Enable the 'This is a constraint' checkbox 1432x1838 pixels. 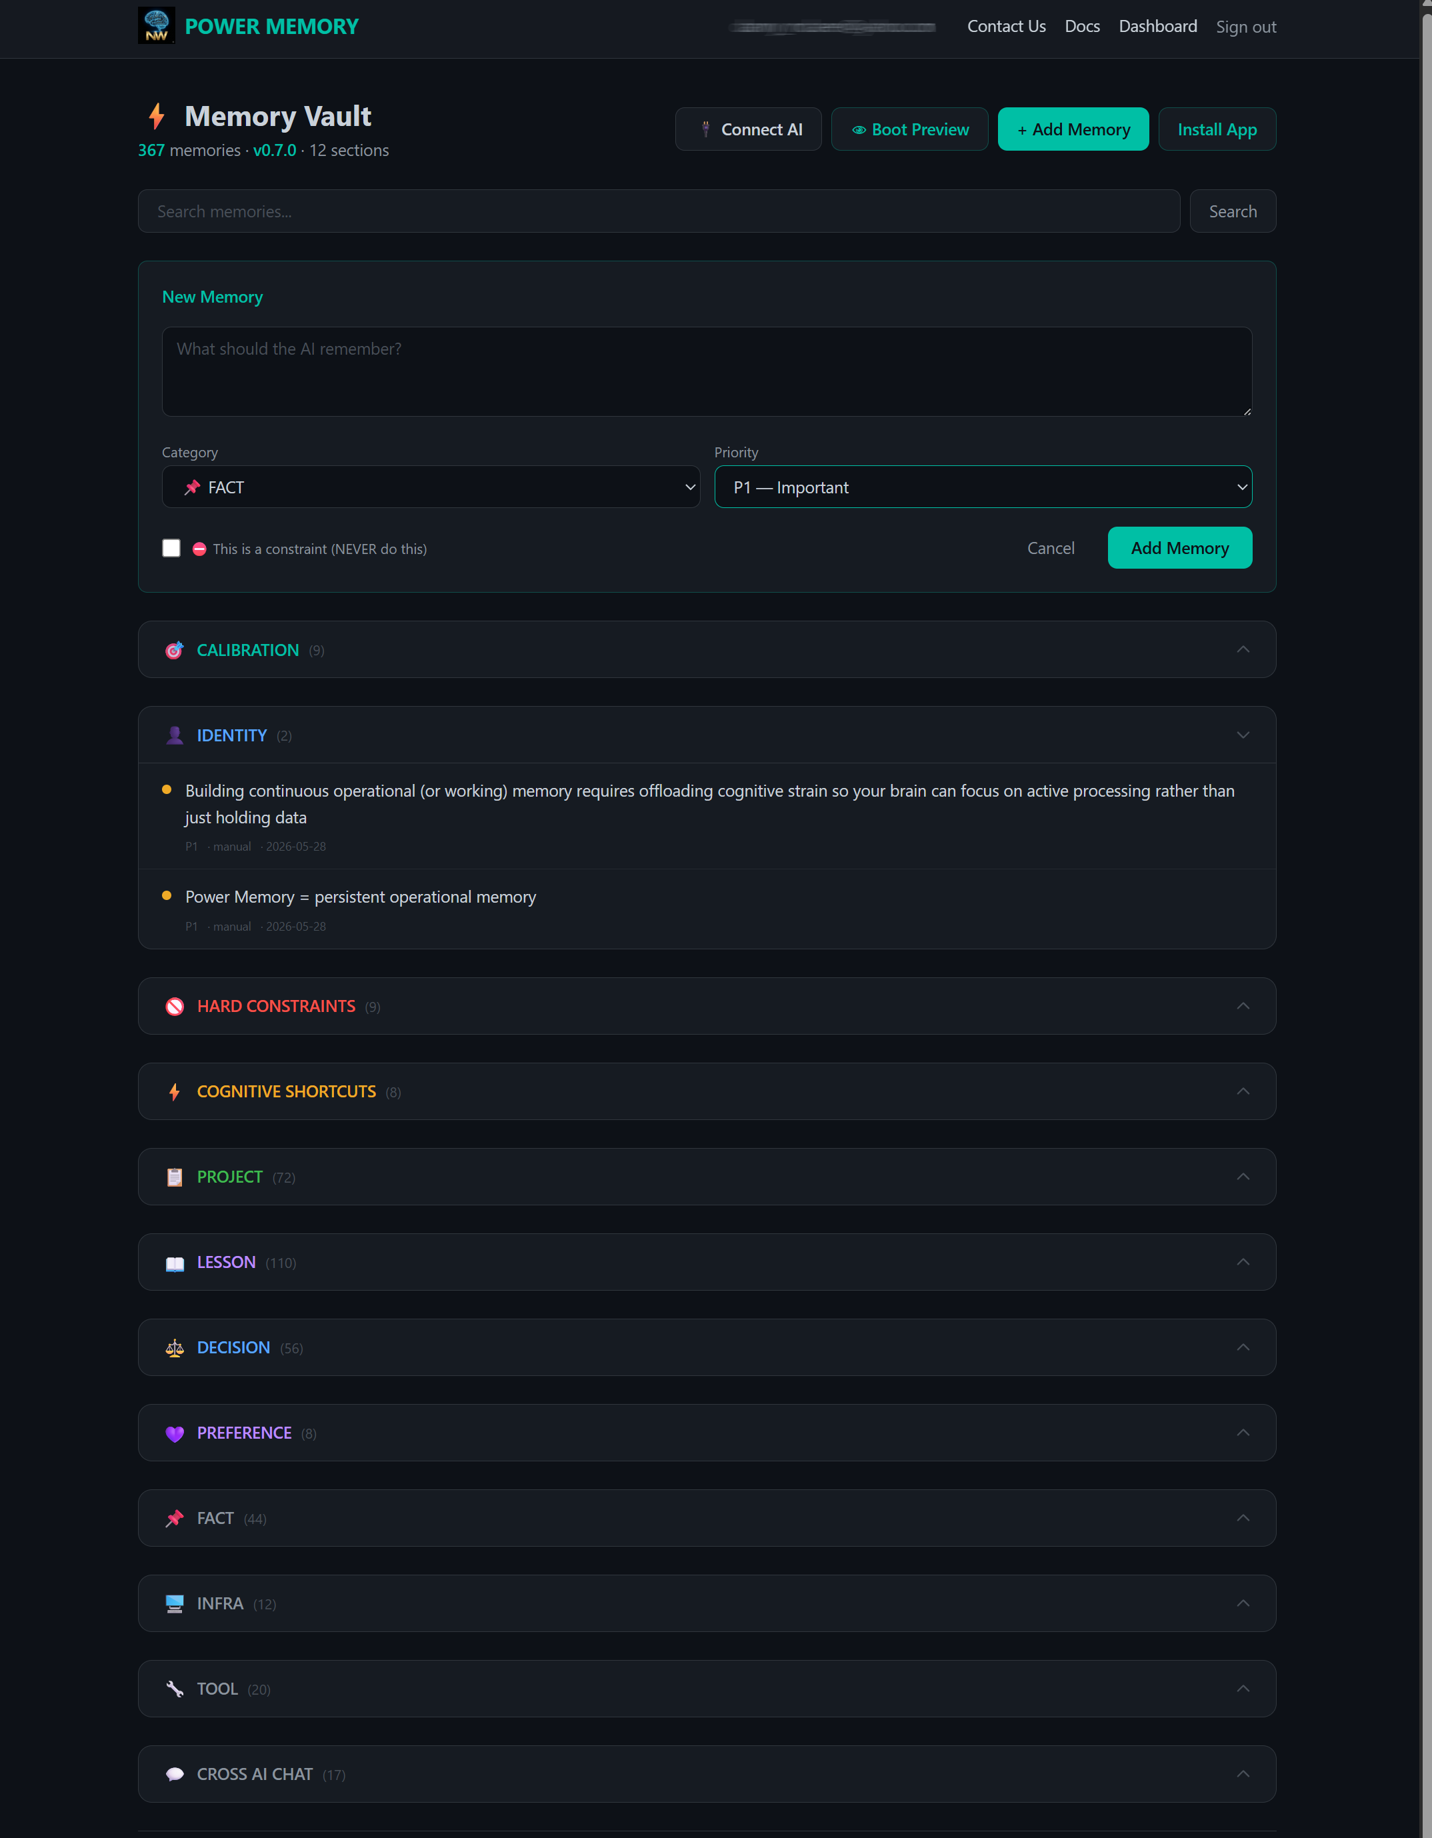(171, 549)
